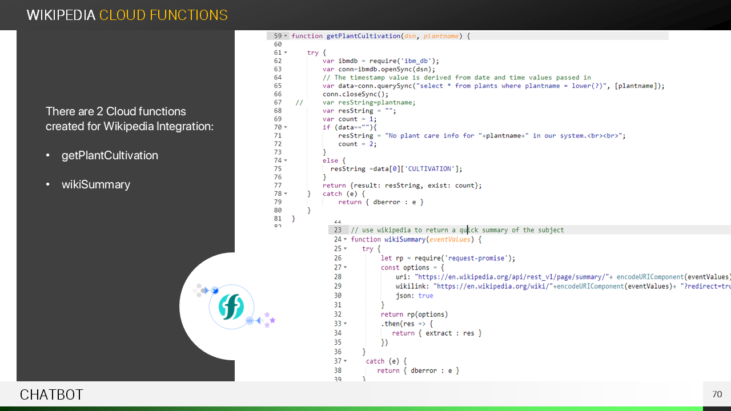Collapse the catch block at line 78
Image resolution: width=731 pixels, height=411 pixels.
[x=286, y=194]
